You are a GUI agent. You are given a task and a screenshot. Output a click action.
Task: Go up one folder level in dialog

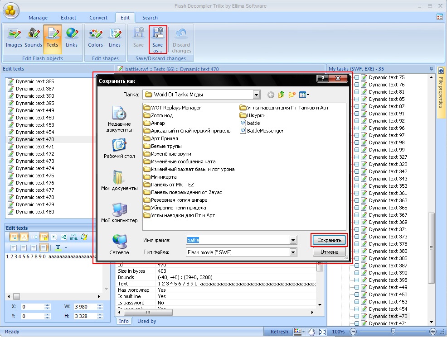[282, 95]
